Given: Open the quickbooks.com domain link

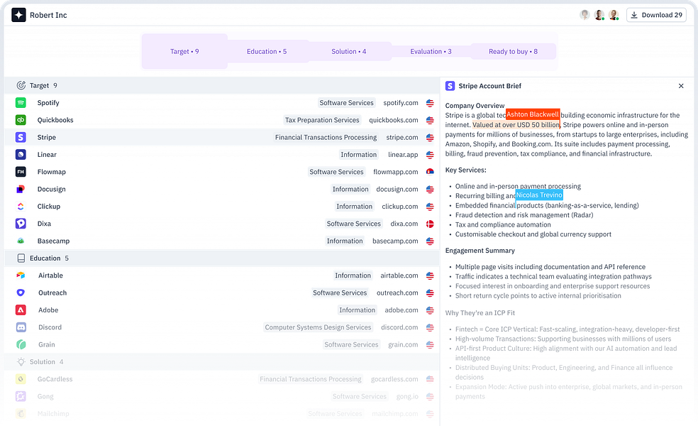Looking at the screenshot, I should tap(394, 120).
